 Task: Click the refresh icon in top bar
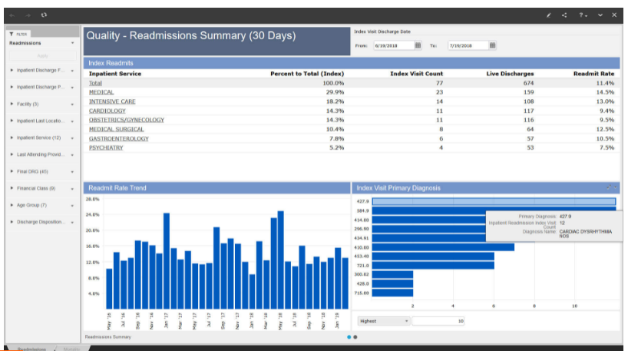tap(44, 15)
